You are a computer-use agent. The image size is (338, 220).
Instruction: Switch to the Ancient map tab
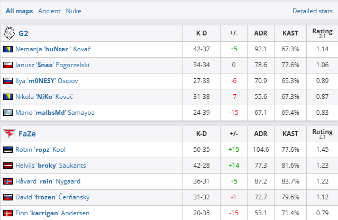[x=49, y=11]
